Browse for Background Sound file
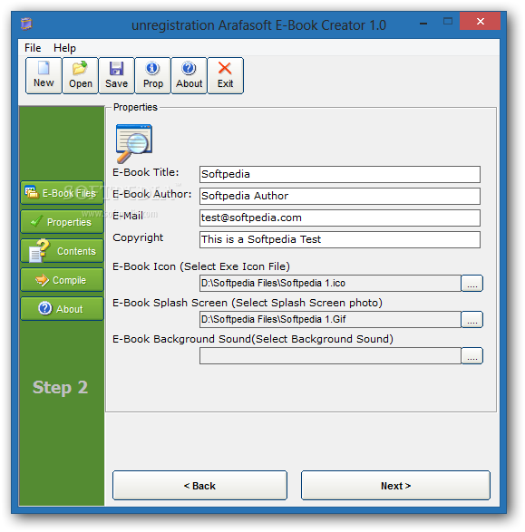The width and height of the screenshot is (525, 532). pos(472,355)
